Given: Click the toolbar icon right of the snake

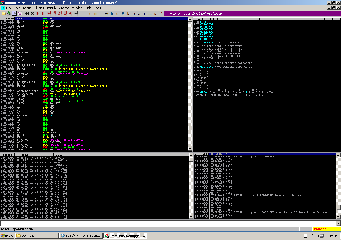Looking at the screenshot, I should point(14,13).
